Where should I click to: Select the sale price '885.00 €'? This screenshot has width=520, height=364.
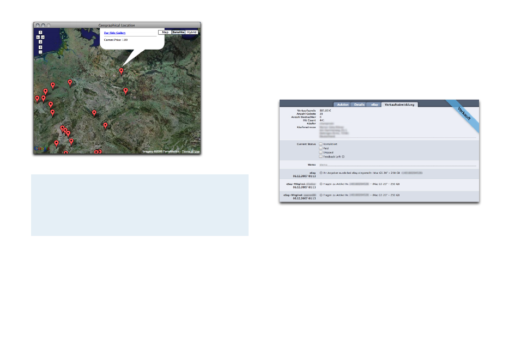coord(325,111)
